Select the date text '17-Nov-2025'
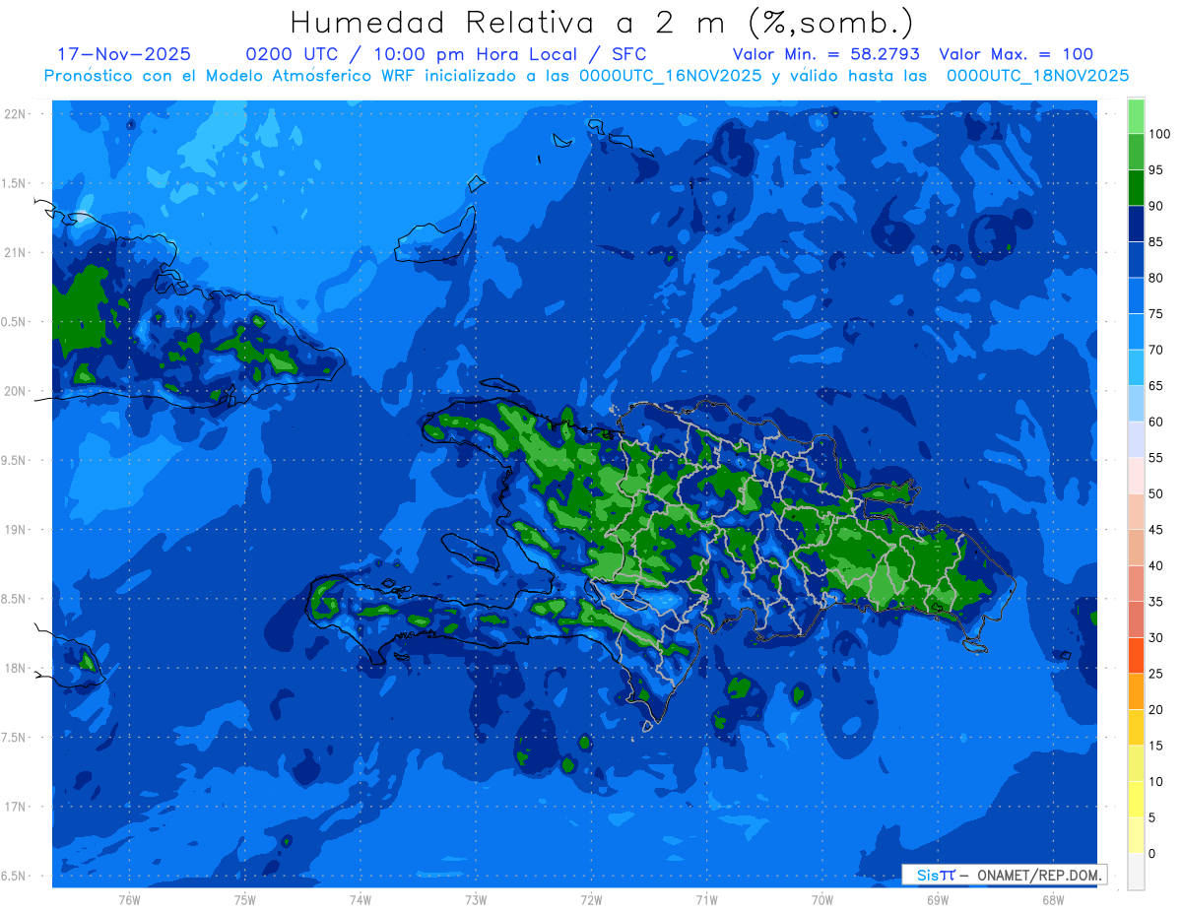This screenshot has height=913, width=1182. click(124, 54)
